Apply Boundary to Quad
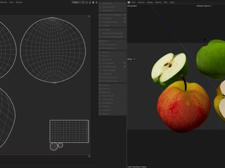This screenshot has height=168, width=225. 112,81
